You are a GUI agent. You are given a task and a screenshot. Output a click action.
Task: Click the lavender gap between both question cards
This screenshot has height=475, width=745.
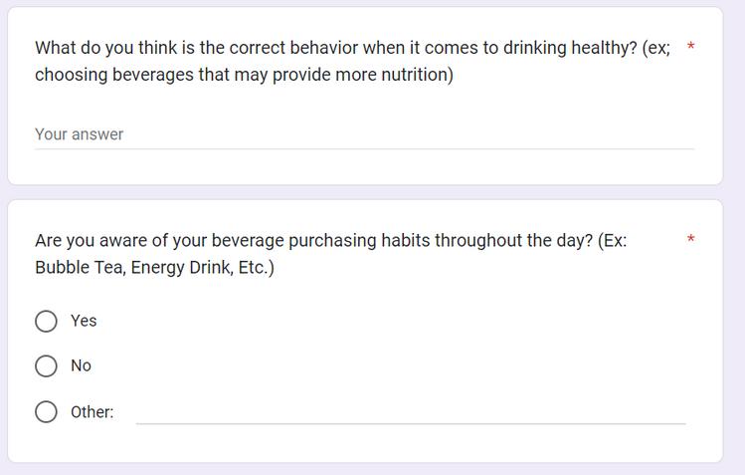click(x=365, y=192)
